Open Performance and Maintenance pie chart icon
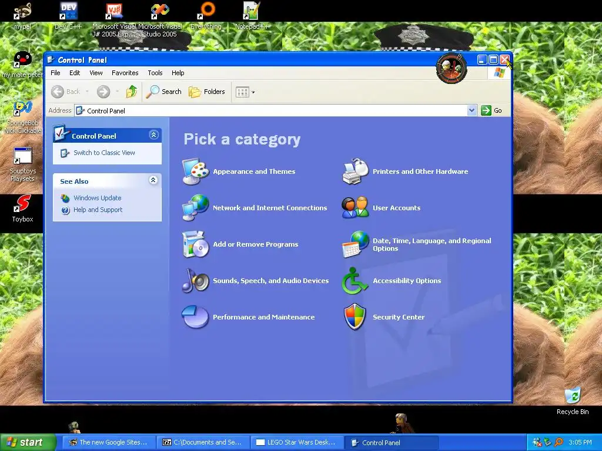The height and width of the screenshot is (451, 602). pyautogui.click(x=195, y=317)
